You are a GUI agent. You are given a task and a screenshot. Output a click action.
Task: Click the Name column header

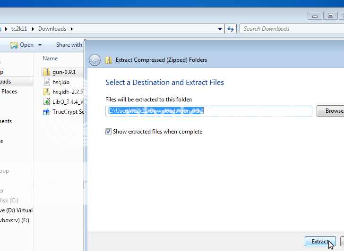coord(50,59)
